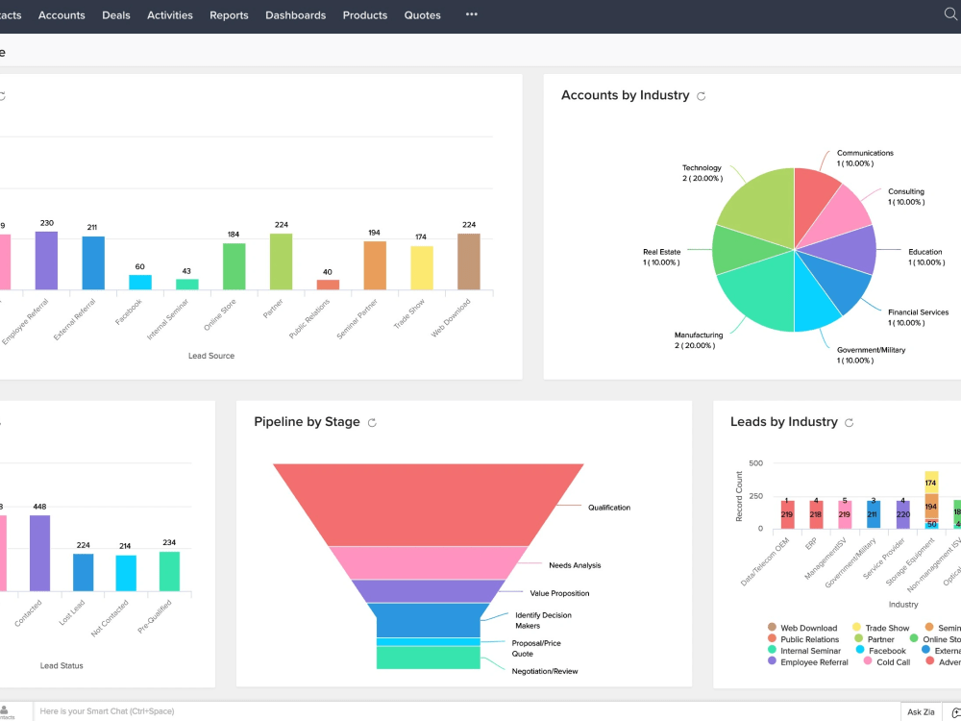Click the External Referral bar labeled 211
The height and width of the screenshot is (721, 961).
pyautogui.click(x=93, y=263)
